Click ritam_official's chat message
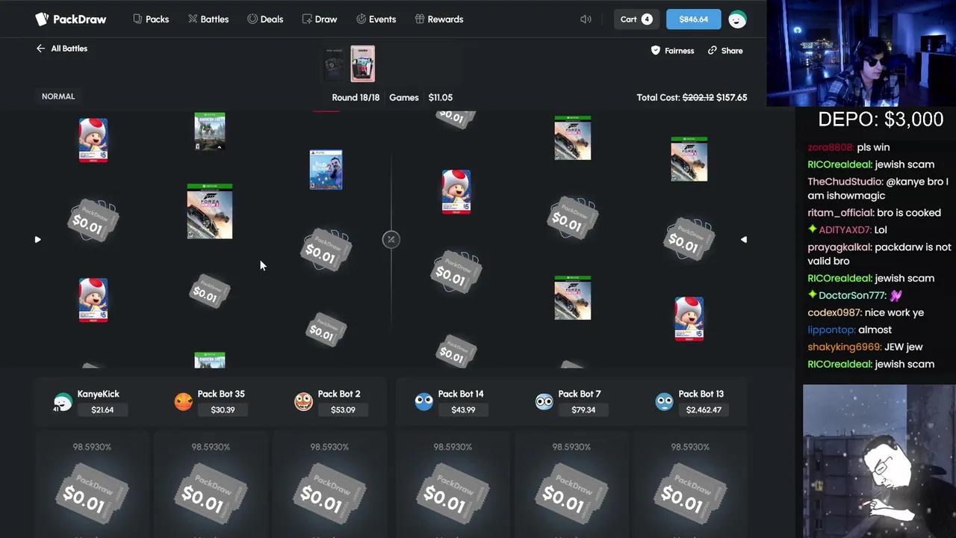 [x=874, y=213]
